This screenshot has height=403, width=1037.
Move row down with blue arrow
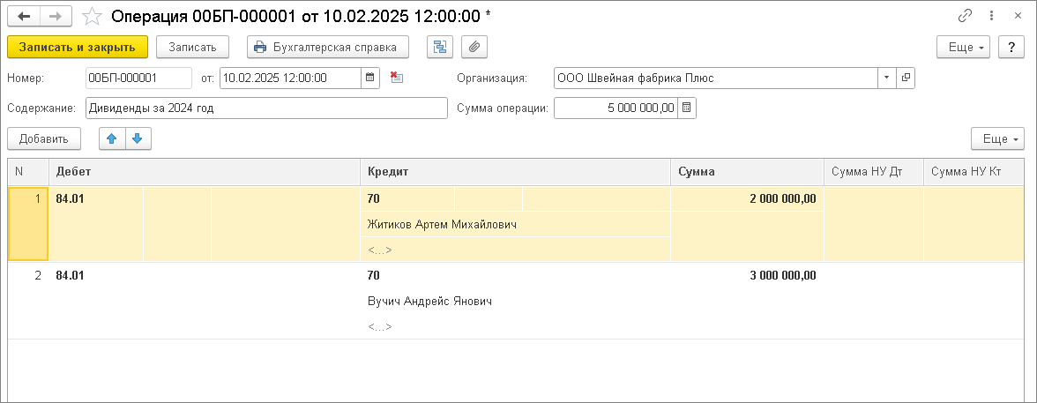tap(138, 138)
